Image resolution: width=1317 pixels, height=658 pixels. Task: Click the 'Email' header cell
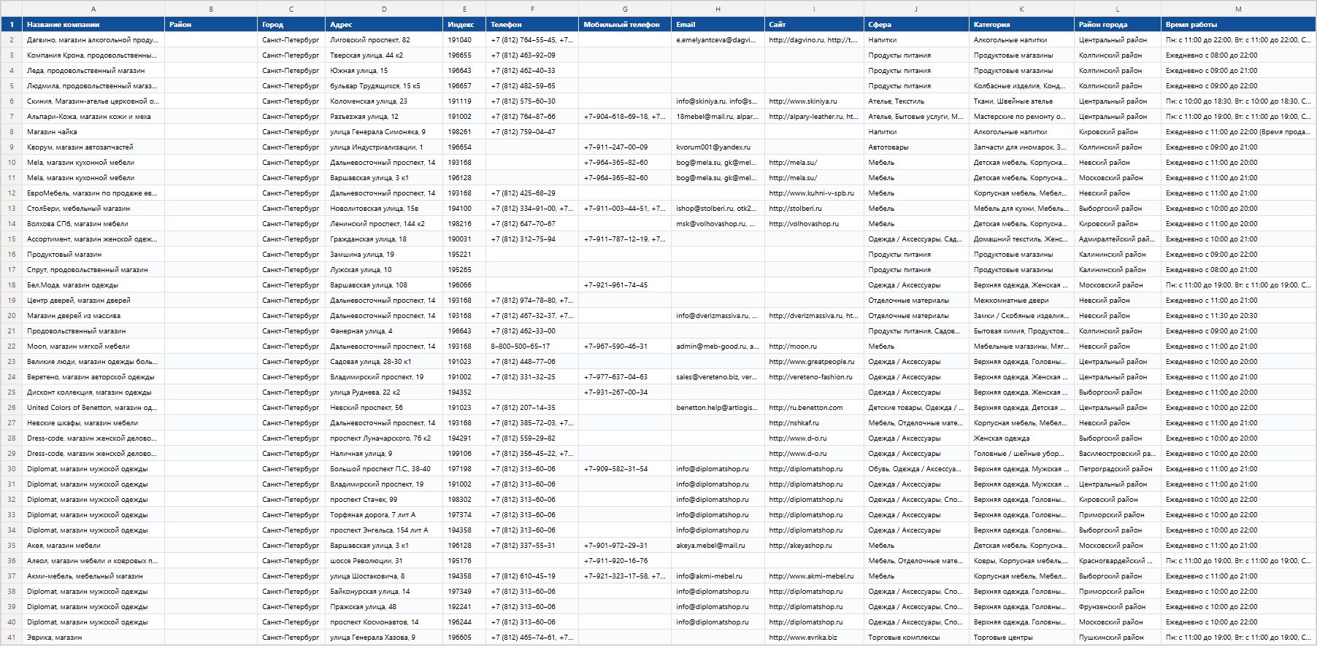point(718,25)
